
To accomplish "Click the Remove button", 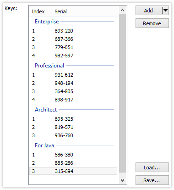I will tap(152, 23).
